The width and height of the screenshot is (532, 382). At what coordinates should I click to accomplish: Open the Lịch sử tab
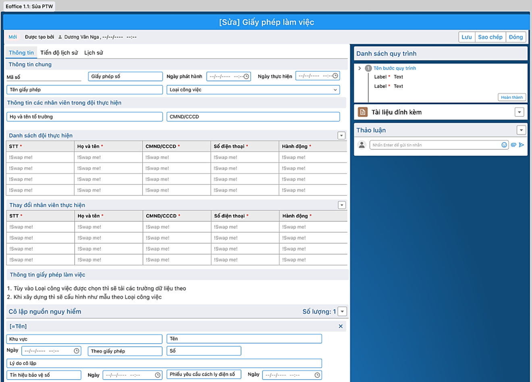[94, 53]
